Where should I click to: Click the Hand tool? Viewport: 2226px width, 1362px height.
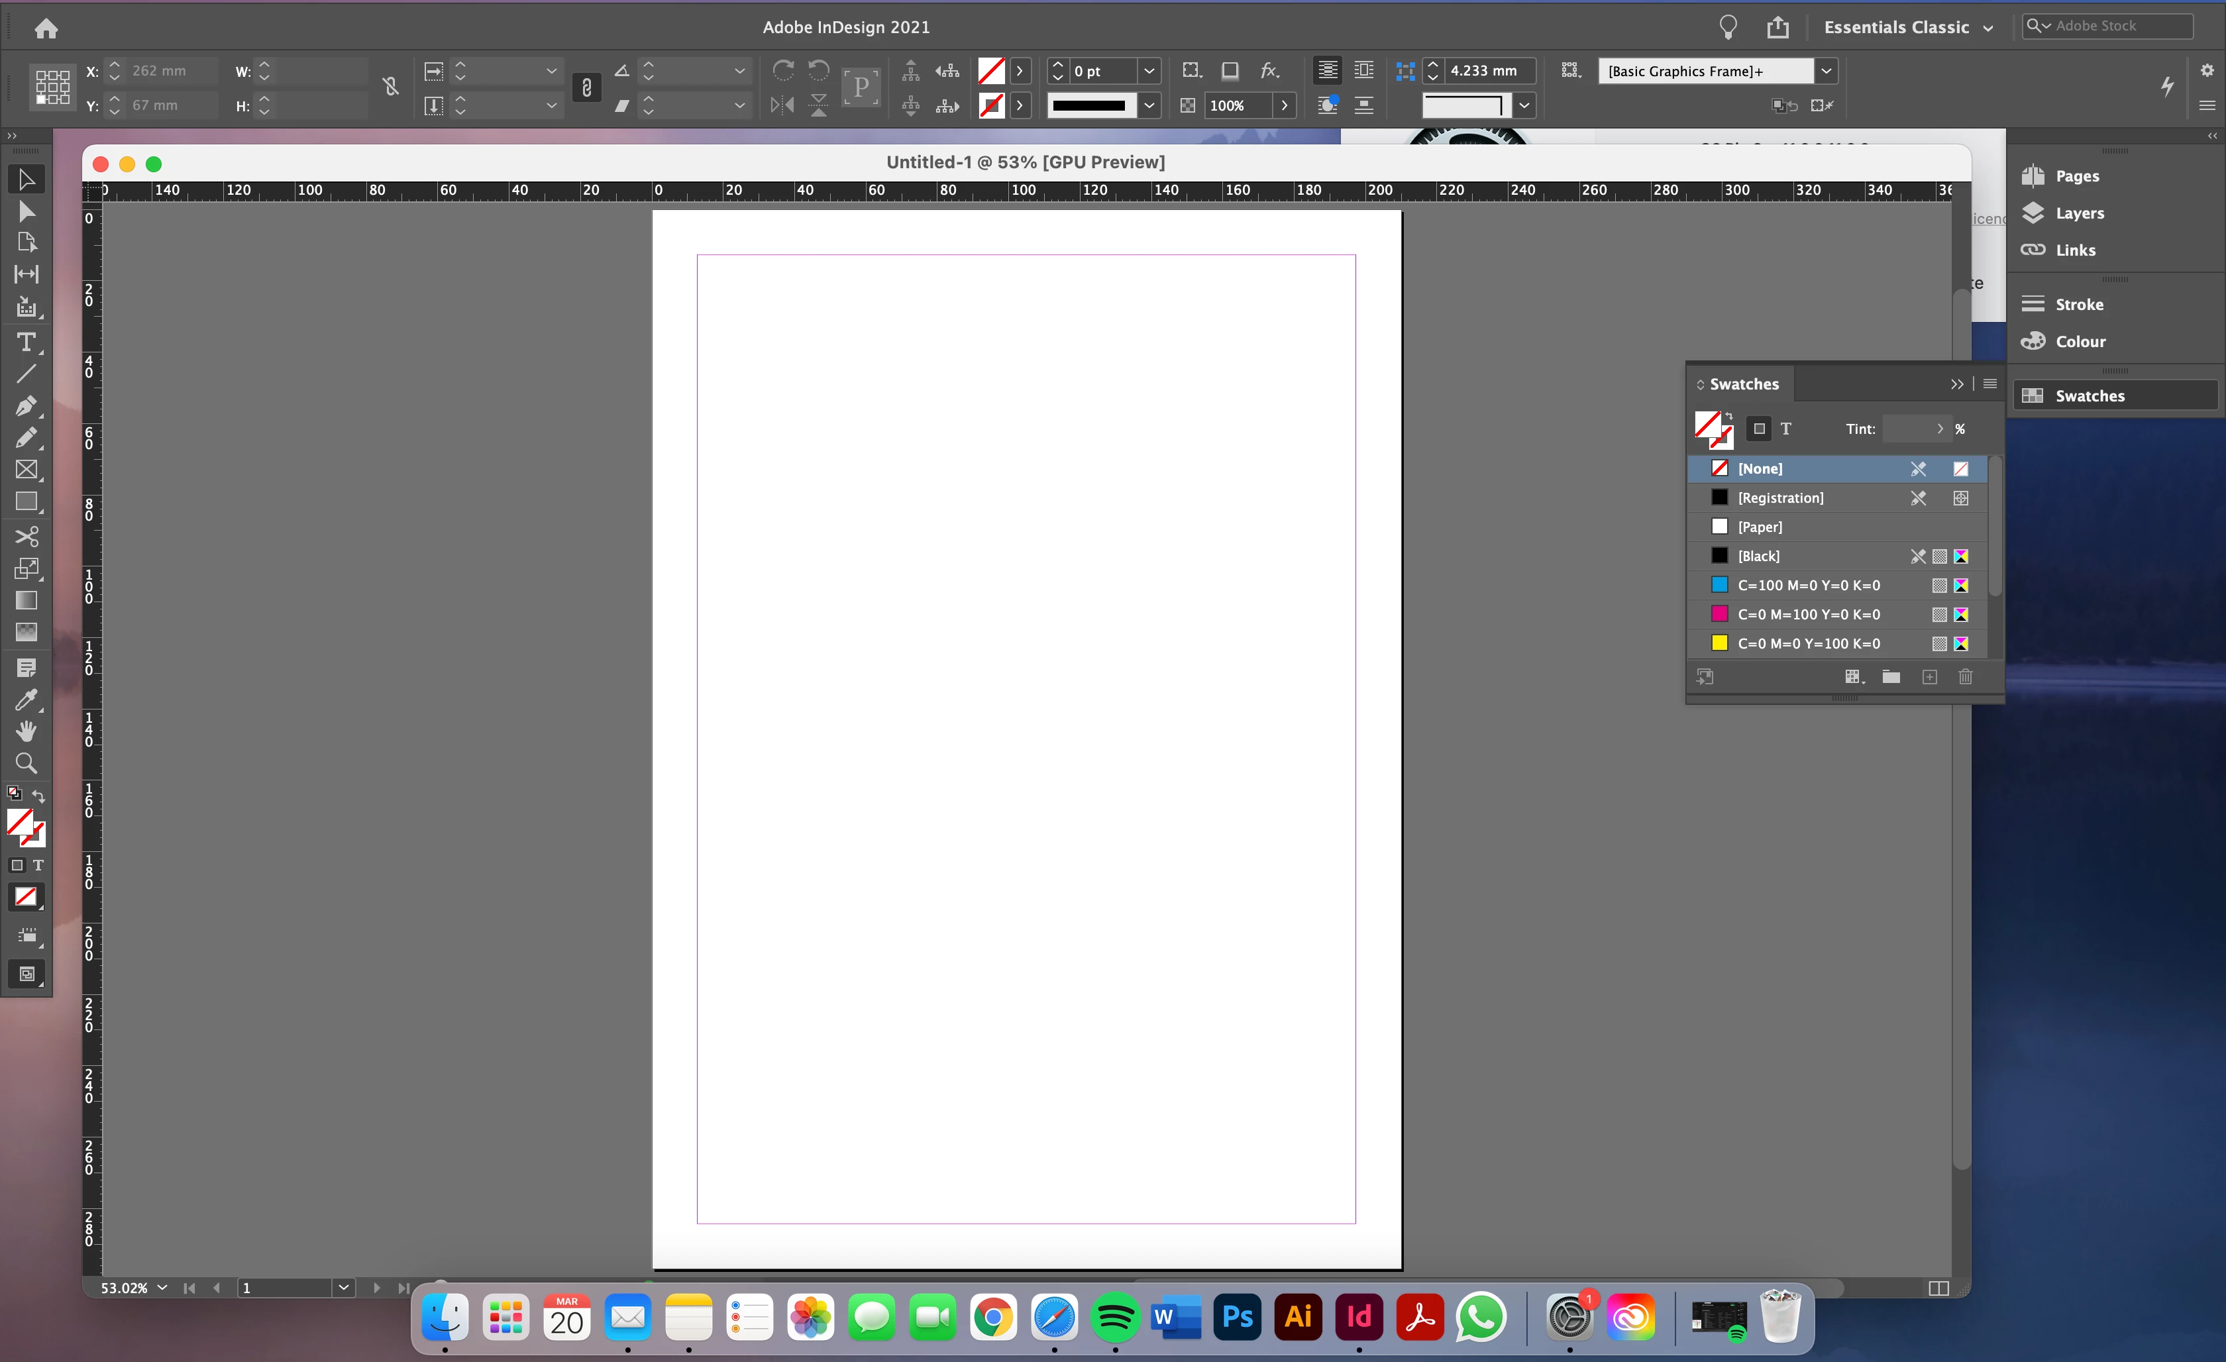26,731
